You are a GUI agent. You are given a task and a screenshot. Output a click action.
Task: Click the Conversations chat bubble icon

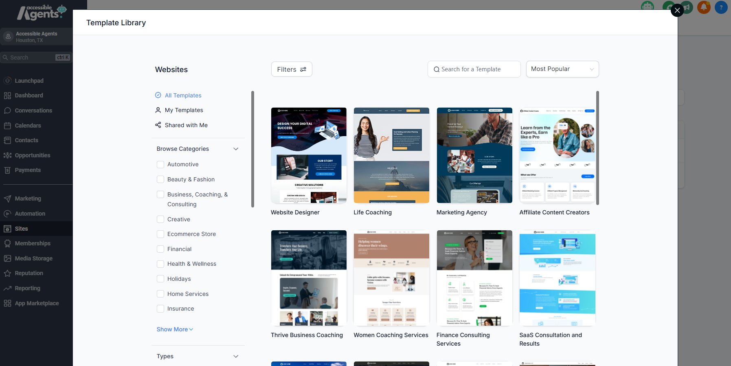[x=7, y=110]
